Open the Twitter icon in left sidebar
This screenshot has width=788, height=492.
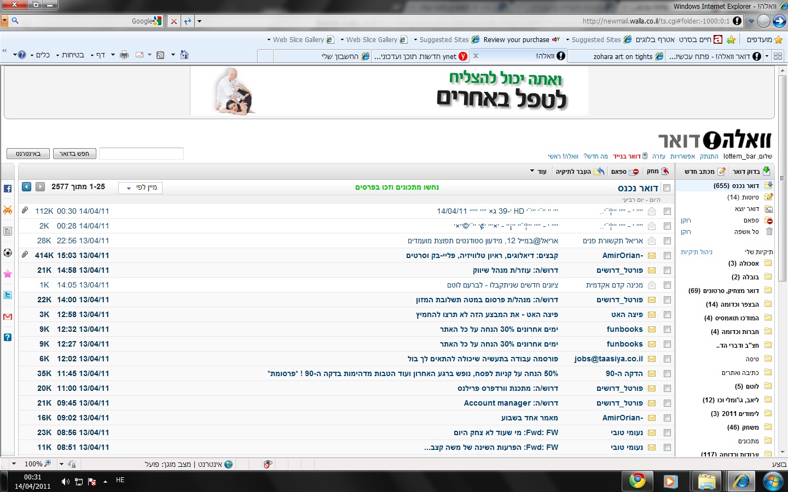click(x=8, y=295)
